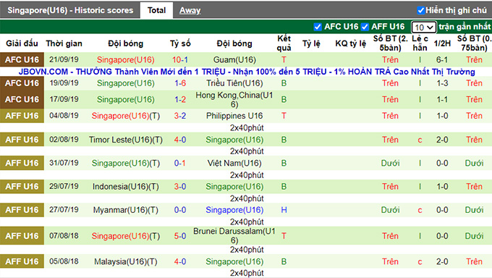Viewport: 492px width, 278px height.
Task: Click the 1-6 score vs Triều Tiên
Action: point(180,83)
